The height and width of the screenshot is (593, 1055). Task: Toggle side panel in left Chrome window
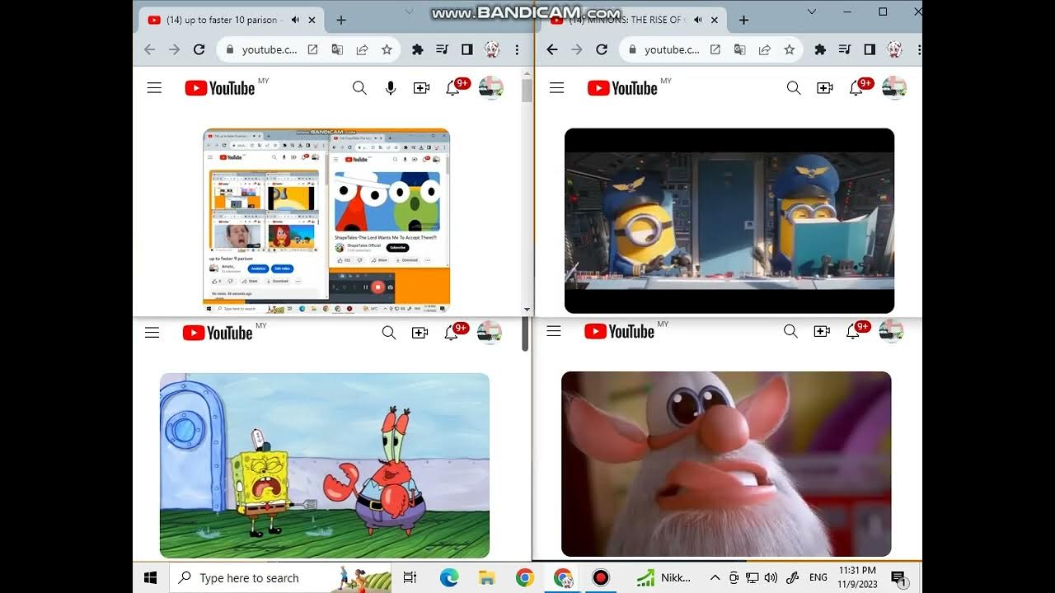click(x=467, y=49)
